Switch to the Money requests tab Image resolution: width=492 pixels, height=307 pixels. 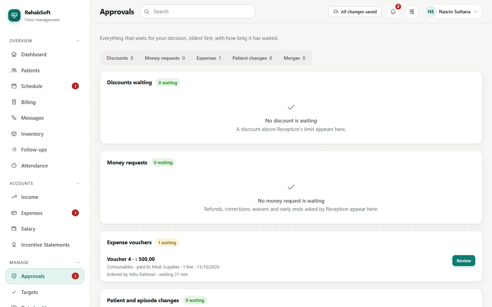point(165,58)
